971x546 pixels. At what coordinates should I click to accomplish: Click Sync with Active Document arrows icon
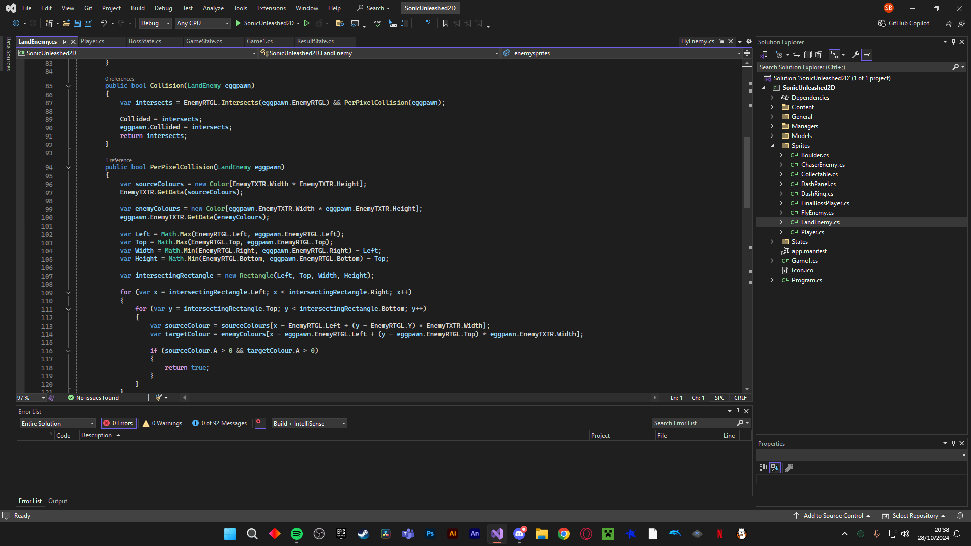point(797,55)
